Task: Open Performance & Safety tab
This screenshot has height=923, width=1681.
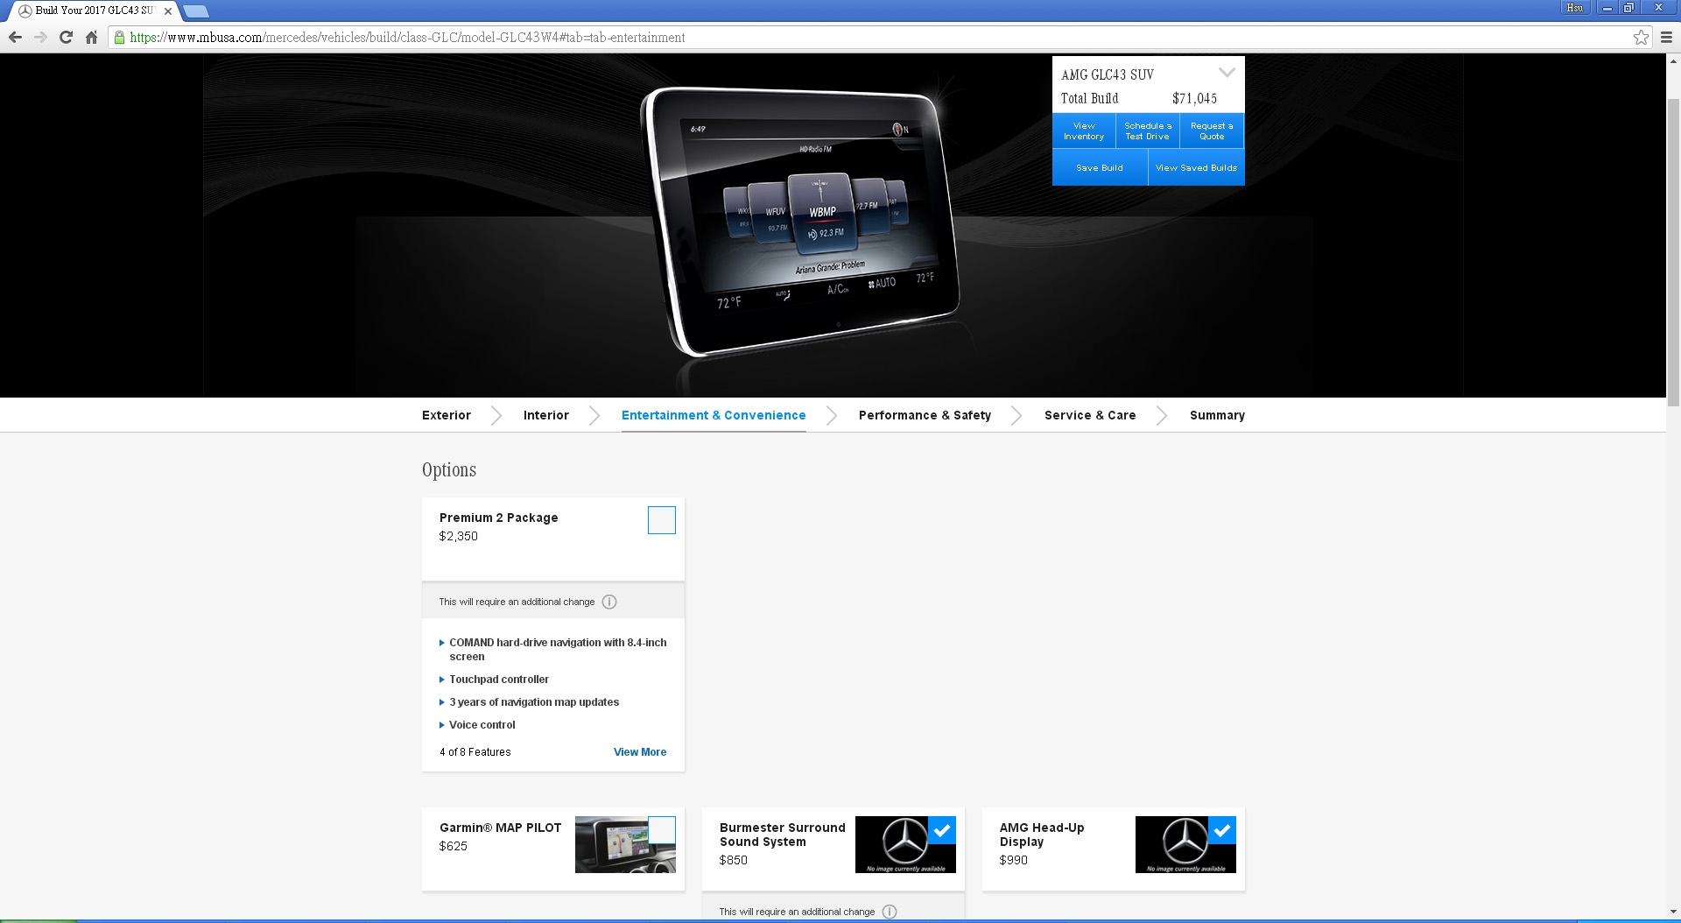Action: coord(925,415)
